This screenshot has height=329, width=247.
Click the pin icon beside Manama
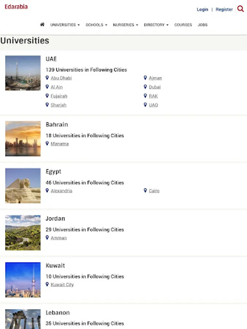[47, 144]
